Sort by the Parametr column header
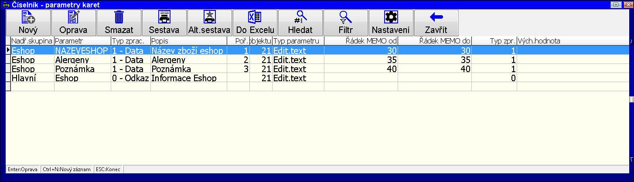 82,41
